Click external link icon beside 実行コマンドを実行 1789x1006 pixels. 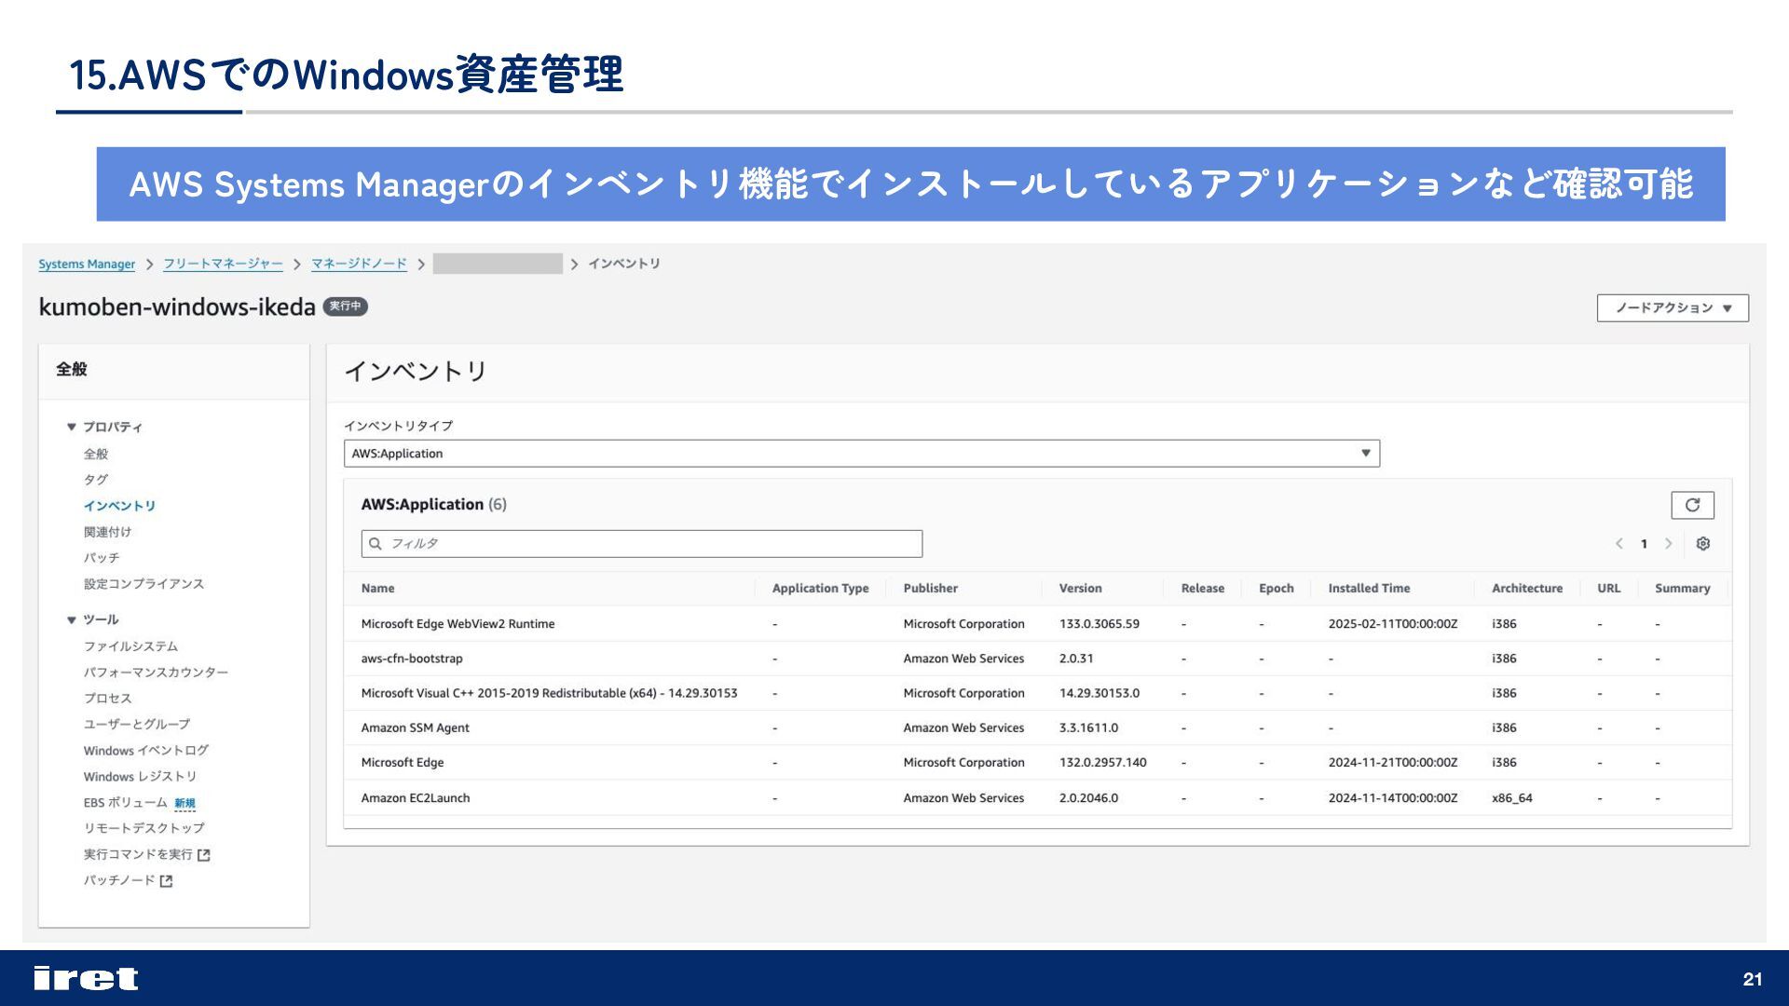pyautogui.click(x=204, y=855)
